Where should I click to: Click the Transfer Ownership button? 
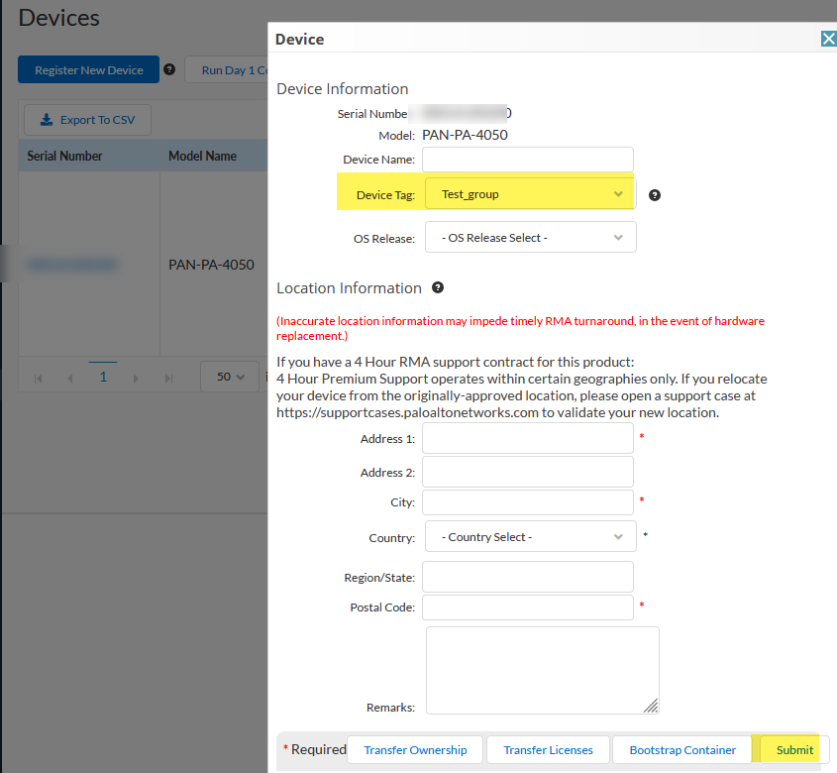point(415,750)
